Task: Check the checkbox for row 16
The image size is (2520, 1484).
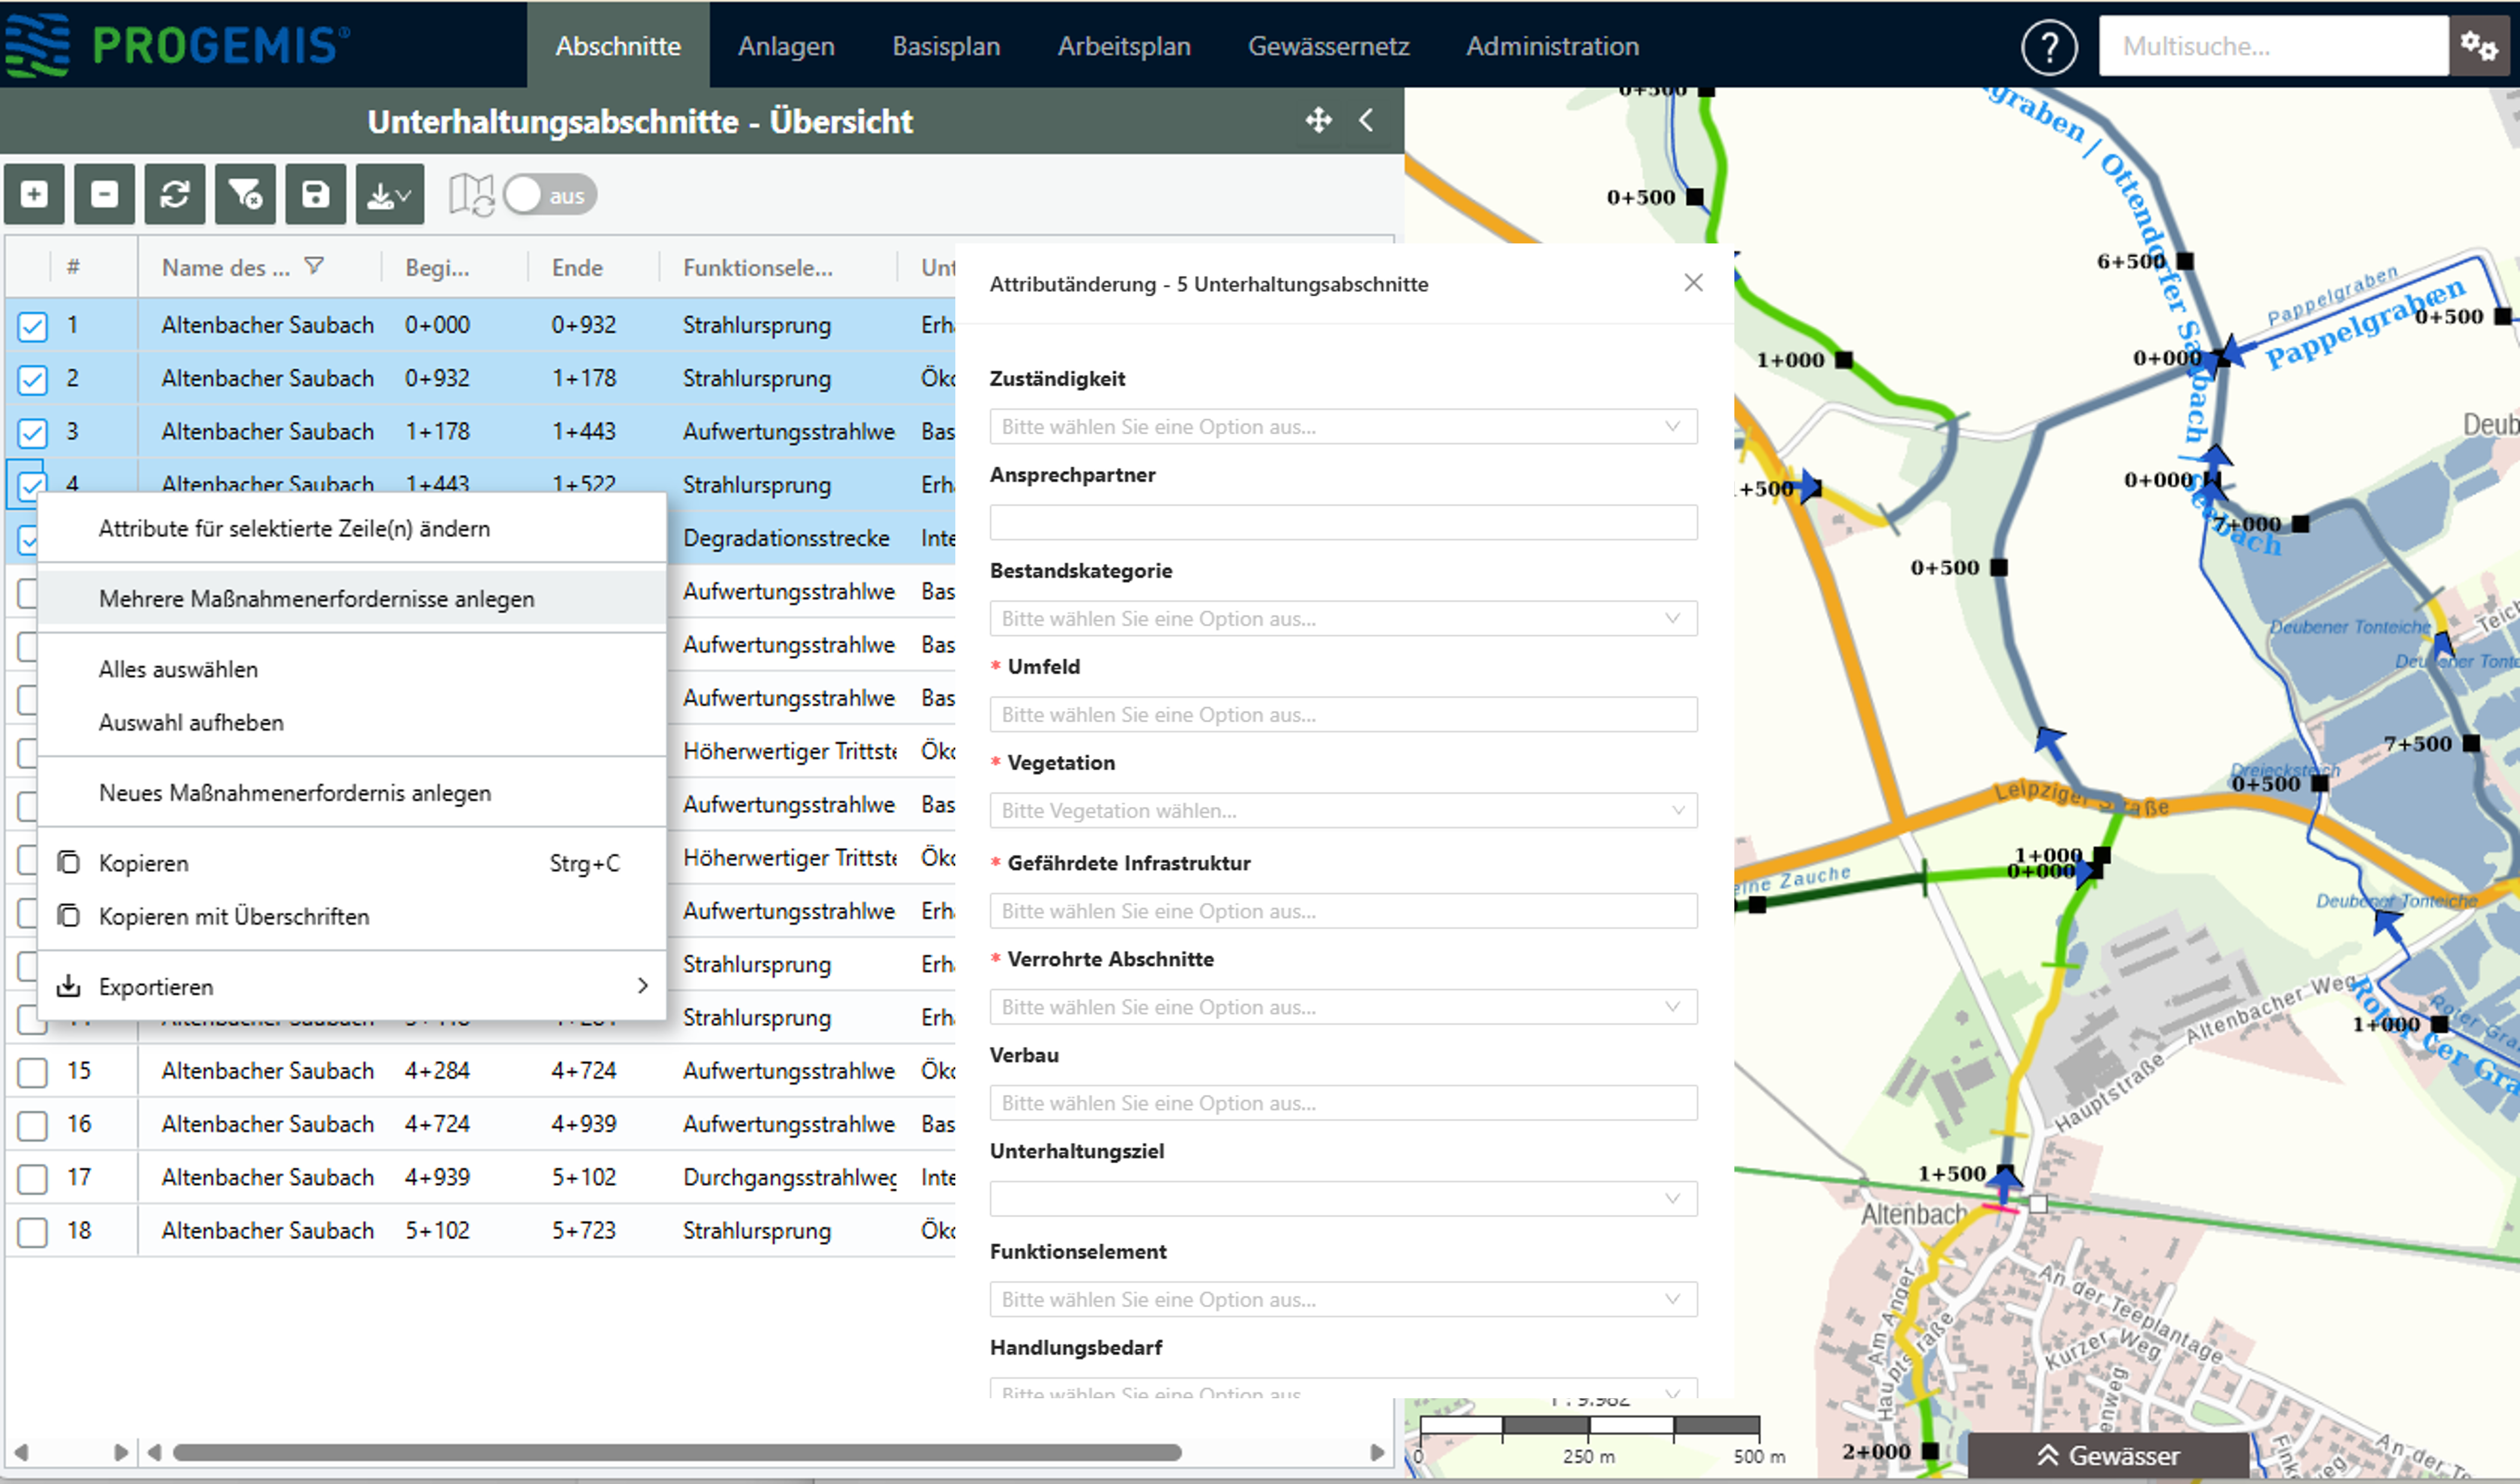Action: pyautogui.click(x=32, y=1125)
